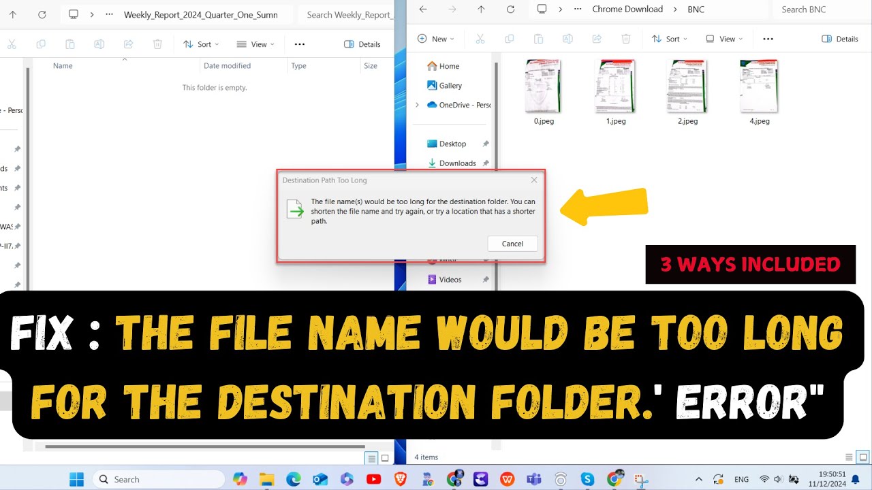Viewport: 872px width, 490px height.
Task: Open Brave browser from the taskbar
Action: tap(400, 479)
